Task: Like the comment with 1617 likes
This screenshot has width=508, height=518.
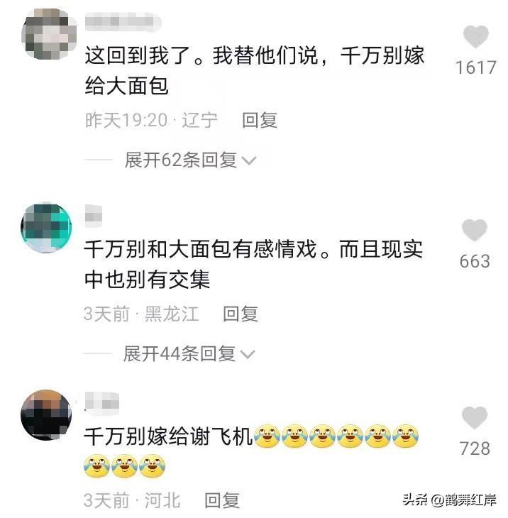Action: [x=475, y=37]
